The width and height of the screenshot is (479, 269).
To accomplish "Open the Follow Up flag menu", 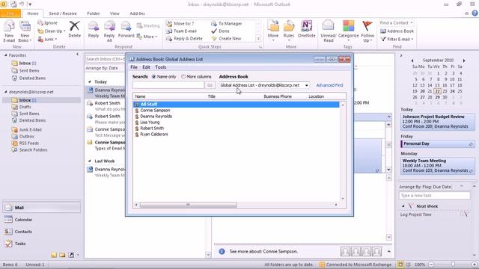I will click(x=367, y=31).
